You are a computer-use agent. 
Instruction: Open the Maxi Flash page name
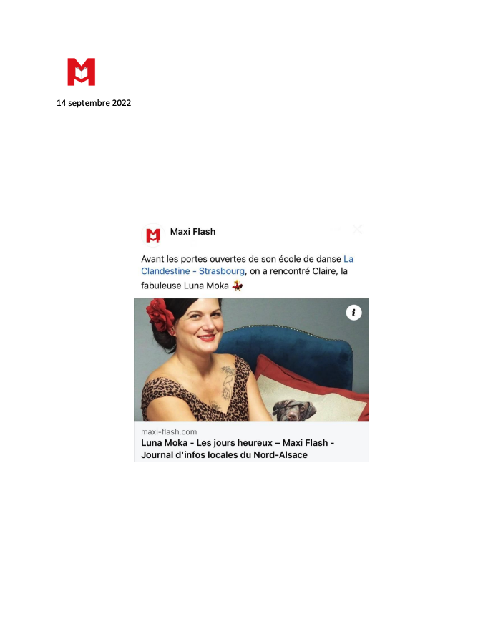(x=192, y=231)
